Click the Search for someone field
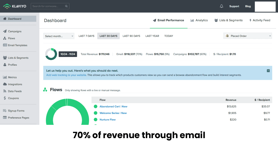The image size is (278, 146). (50, 6)
